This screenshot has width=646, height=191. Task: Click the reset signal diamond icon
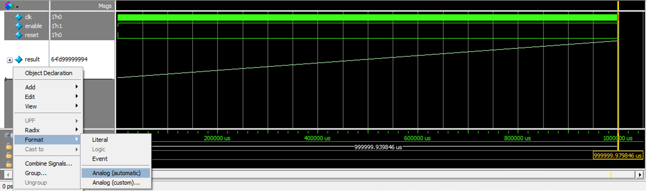click(19, 35)
